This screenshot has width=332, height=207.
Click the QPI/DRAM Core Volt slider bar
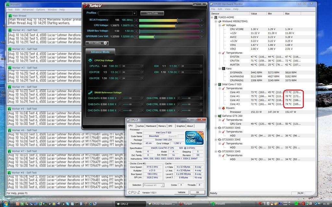pos(169,37)
